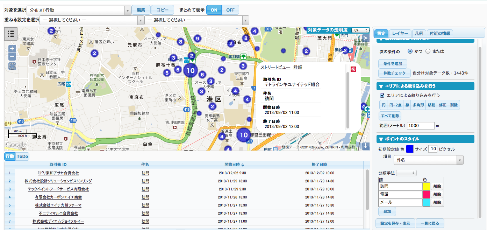Toggle エリアによる絞り込みを行う checkbox
Screen dimensions: 487x230
pyautogui.click(x=382, y=95)
